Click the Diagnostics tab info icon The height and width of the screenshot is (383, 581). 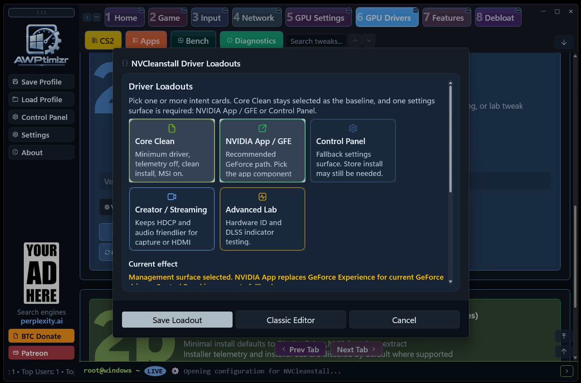(x=229, y=40)
